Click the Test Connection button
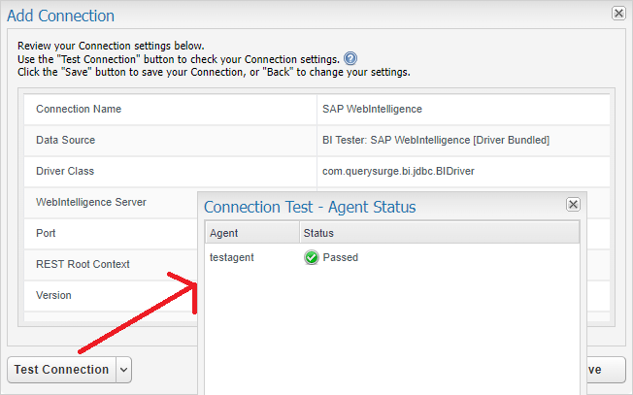 [x=62, y=370]
